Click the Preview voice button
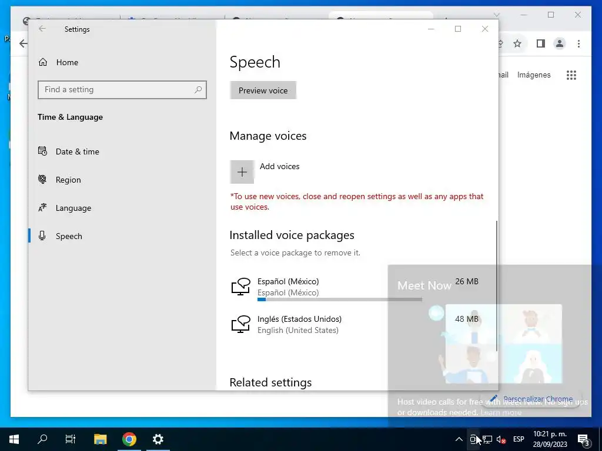Viewport: 602px width, 451px height. coord(263,90)
